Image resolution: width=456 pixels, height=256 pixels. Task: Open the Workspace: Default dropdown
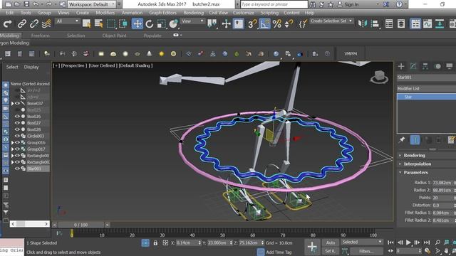coord(92,4)
